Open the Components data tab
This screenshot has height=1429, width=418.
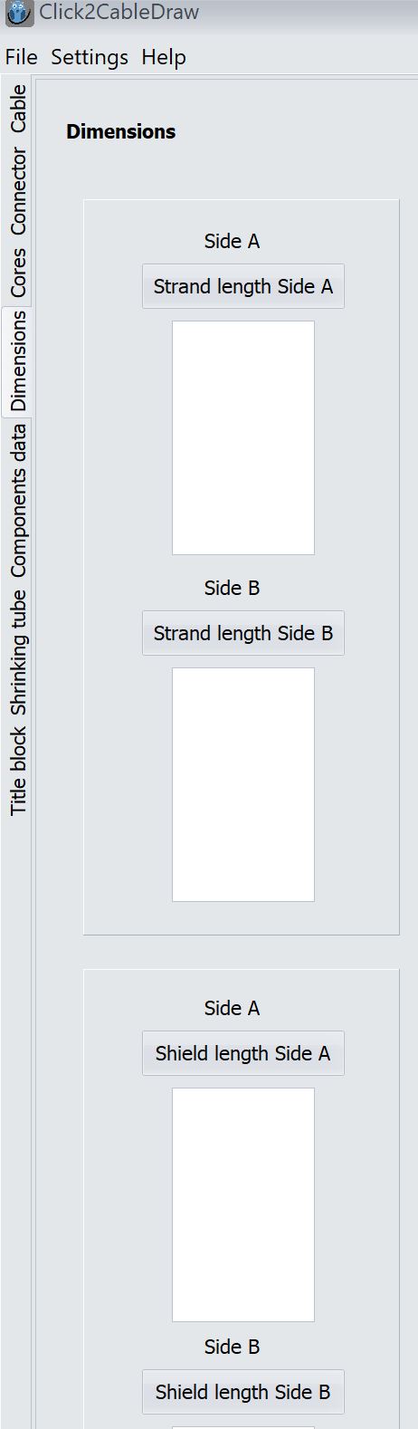[x=18, y=501]
